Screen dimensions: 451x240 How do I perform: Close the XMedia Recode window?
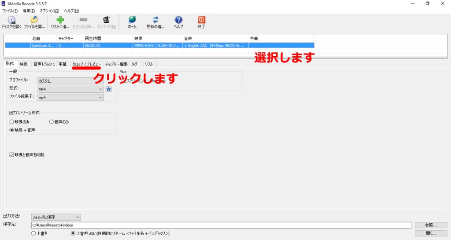(x=443, y=4)
